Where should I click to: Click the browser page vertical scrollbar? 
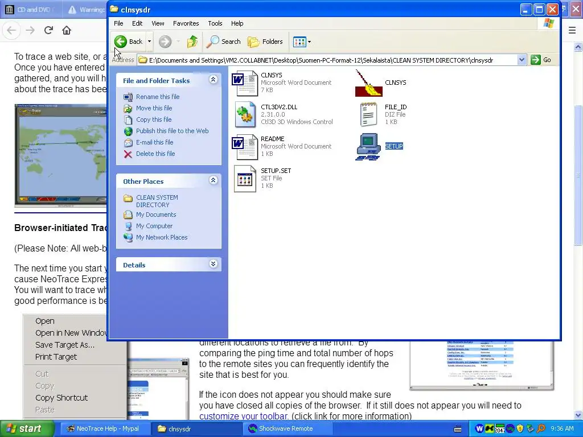point(578,175)
